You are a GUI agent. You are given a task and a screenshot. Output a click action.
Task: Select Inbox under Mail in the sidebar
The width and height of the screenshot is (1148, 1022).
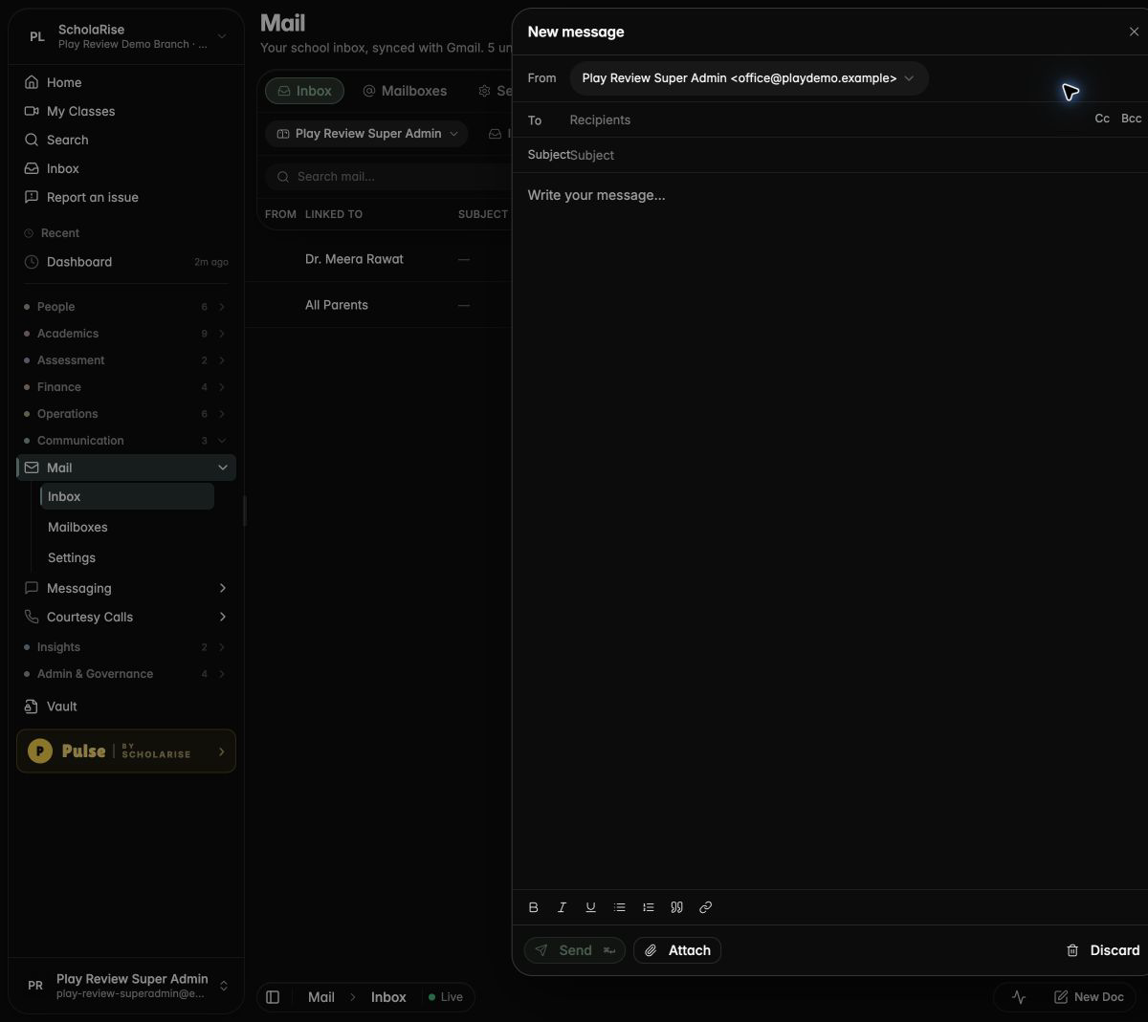[x=127, y=496]
